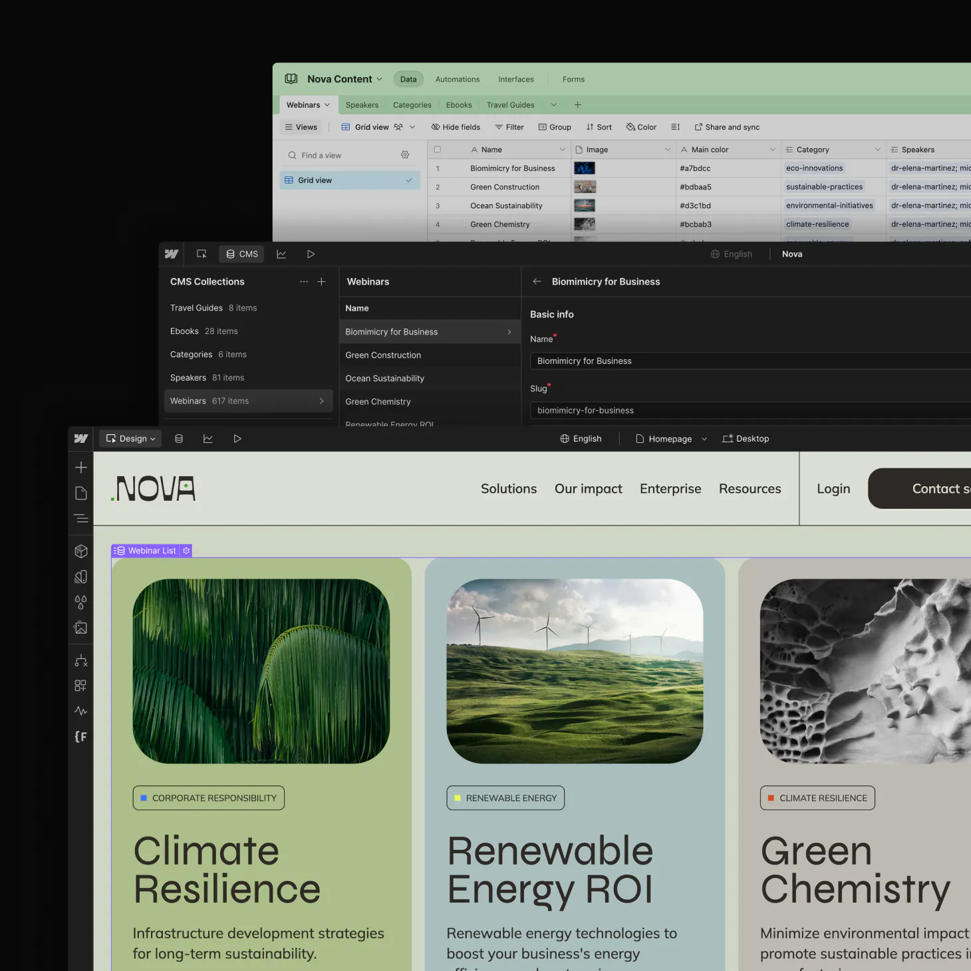The image size is (971, 971).
Task: Open the Assets image icon in sidebar
Action: point(81,628)
